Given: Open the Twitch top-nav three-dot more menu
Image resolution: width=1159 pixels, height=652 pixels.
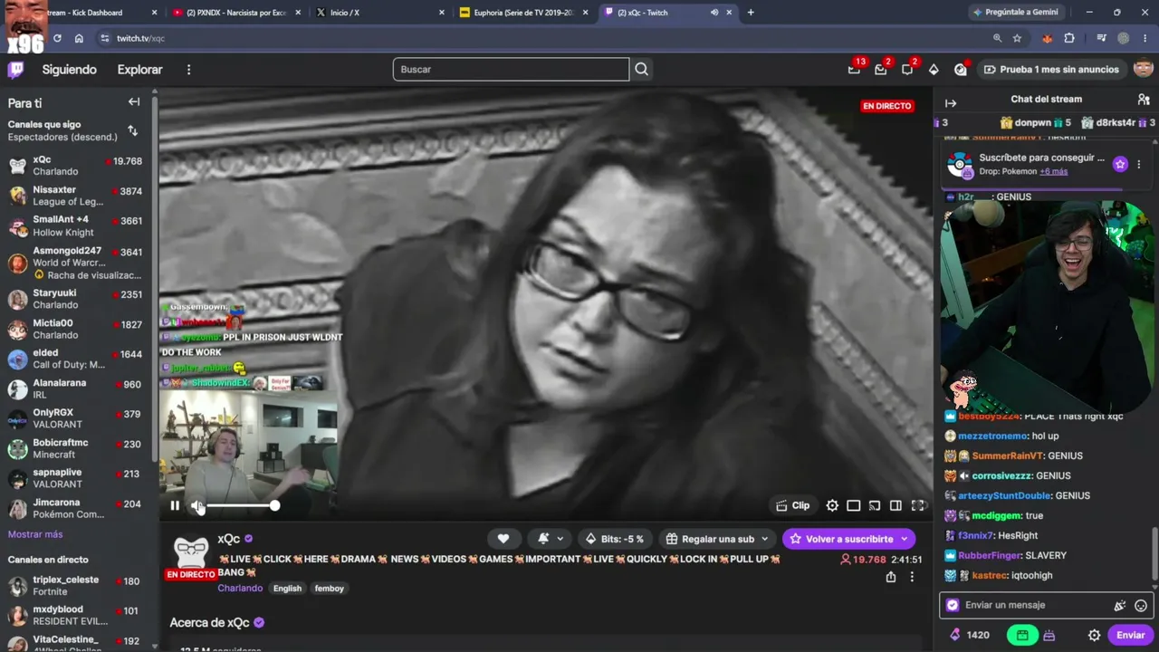Looking at the screenshot, I should (188, 70).
